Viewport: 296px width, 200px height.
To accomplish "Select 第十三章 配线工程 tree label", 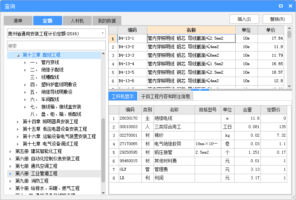I will coord(41,55).
